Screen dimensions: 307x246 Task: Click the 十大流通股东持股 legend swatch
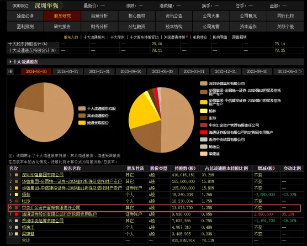82,108
